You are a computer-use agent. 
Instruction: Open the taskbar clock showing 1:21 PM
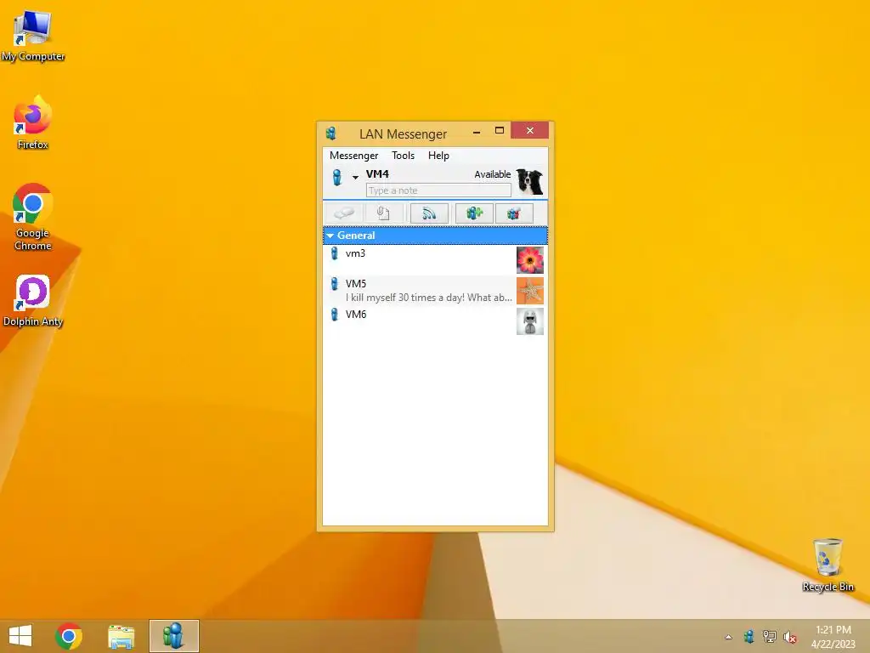coord(833,636)
